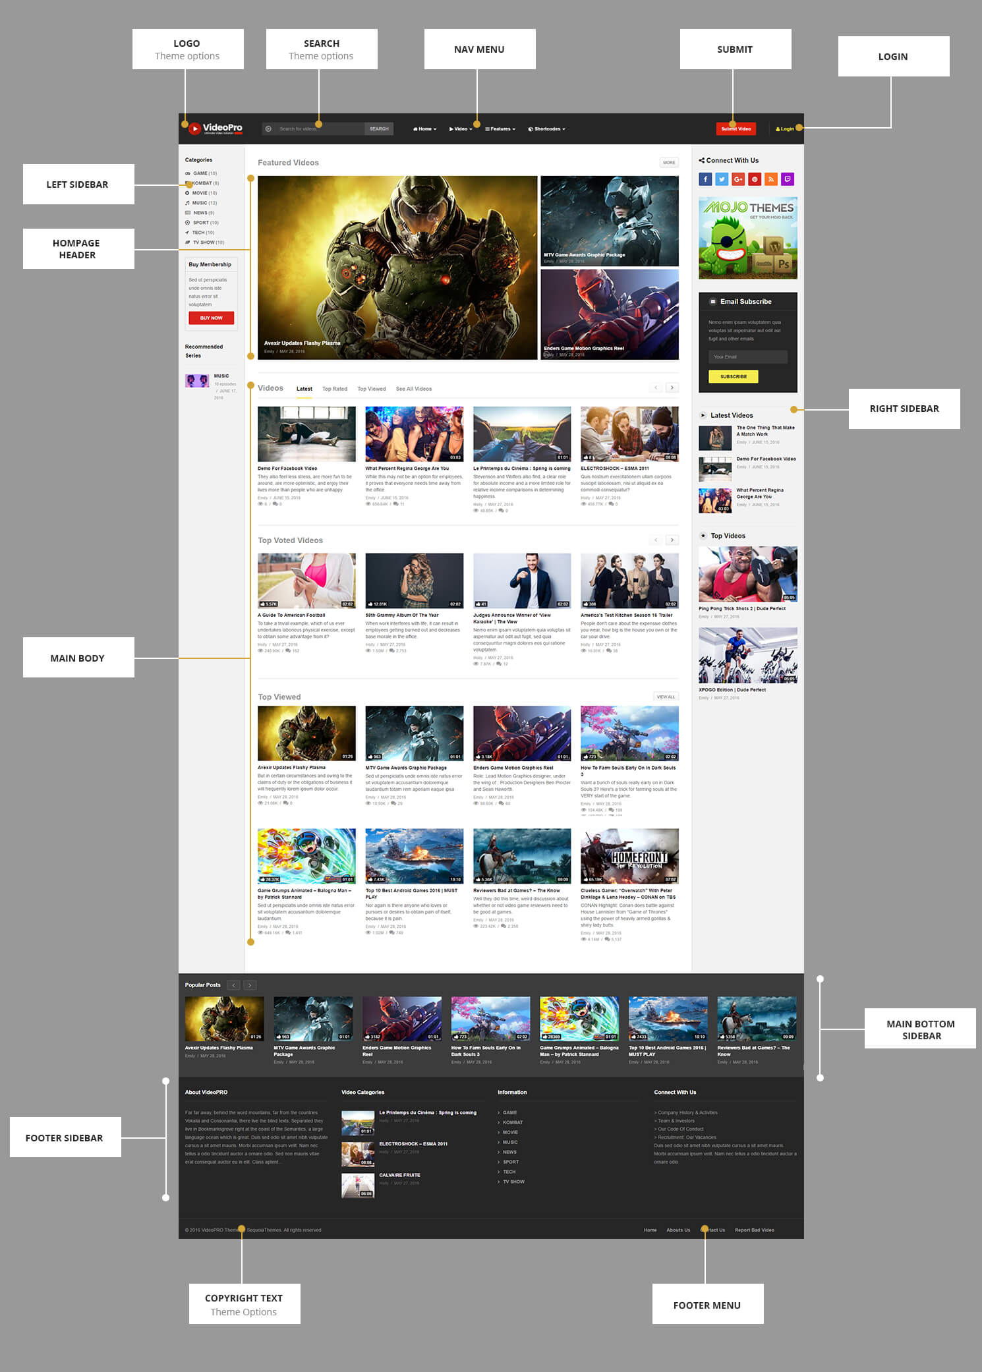982x1372 pixels.
Task: Click the red Submit Video button
Action: (x=736, y=129)
